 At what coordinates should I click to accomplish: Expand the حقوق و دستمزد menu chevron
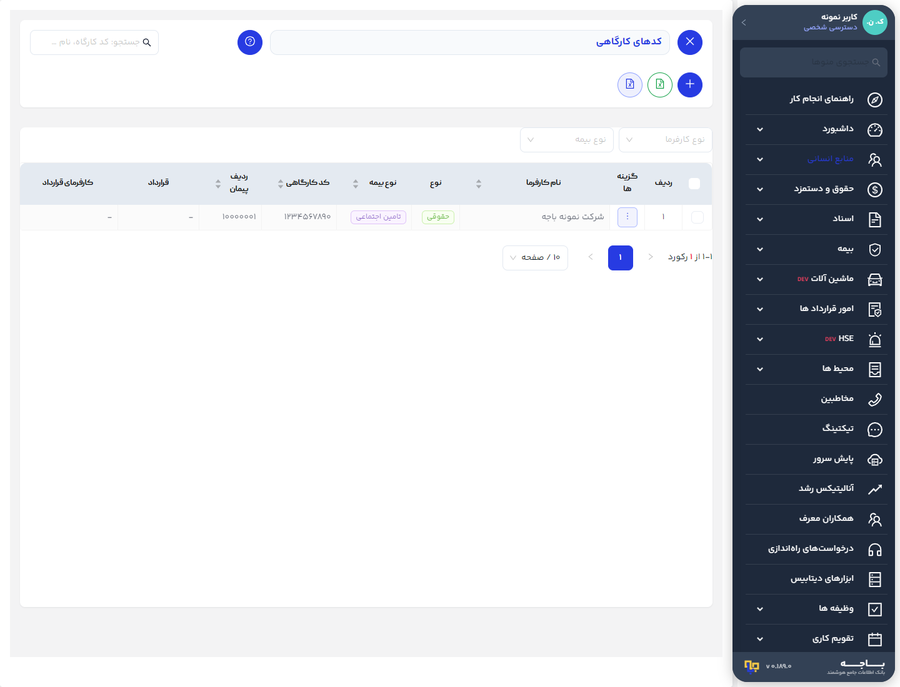pos(760,189)
